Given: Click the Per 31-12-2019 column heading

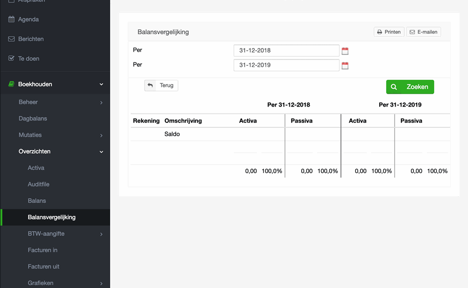Looking at the screenshot, I should [x=400, y=105].
